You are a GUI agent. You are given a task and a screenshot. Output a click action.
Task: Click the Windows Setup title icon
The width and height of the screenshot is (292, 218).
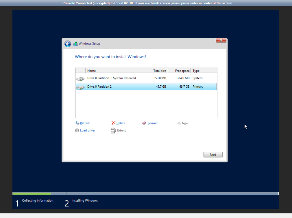75,44
